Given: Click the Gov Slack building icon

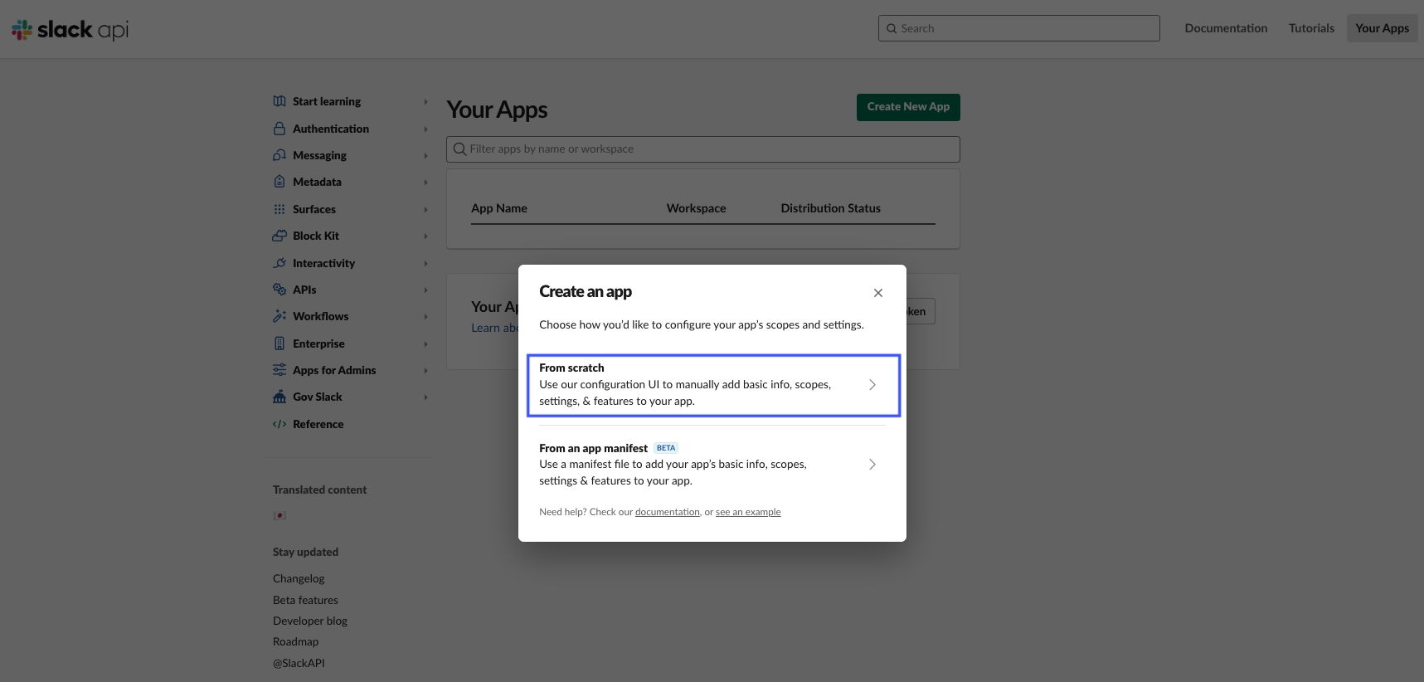Looking at the screenshot, I should coord(279,397).
